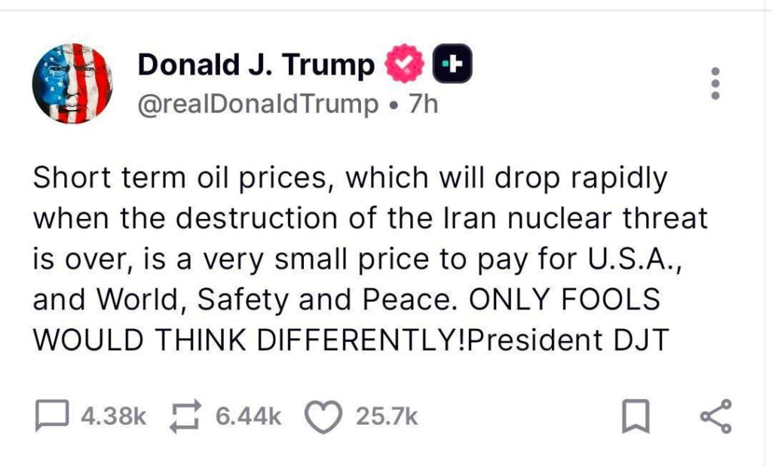Click the 'ONLY FOOLS' text in post
This screenshot has width=772, height=466.
(564, 300)
